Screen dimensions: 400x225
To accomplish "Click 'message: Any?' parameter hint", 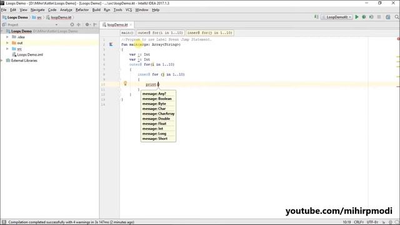I will click(x=154, y=94).
